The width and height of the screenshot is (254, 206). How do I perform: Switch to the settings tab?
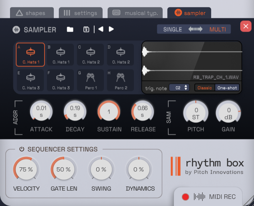pyautogui.click(x=80, y=13)
